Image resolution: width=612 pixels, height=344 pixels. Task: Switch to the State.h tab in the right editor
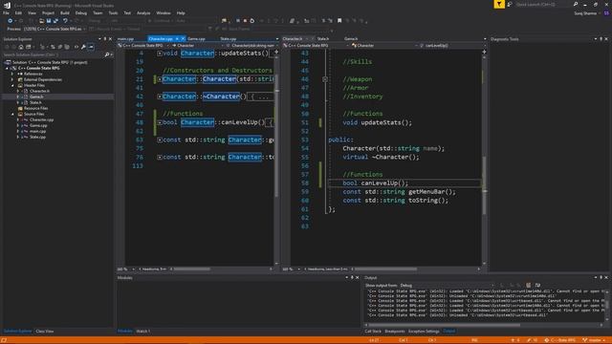(x=323, y=39)
